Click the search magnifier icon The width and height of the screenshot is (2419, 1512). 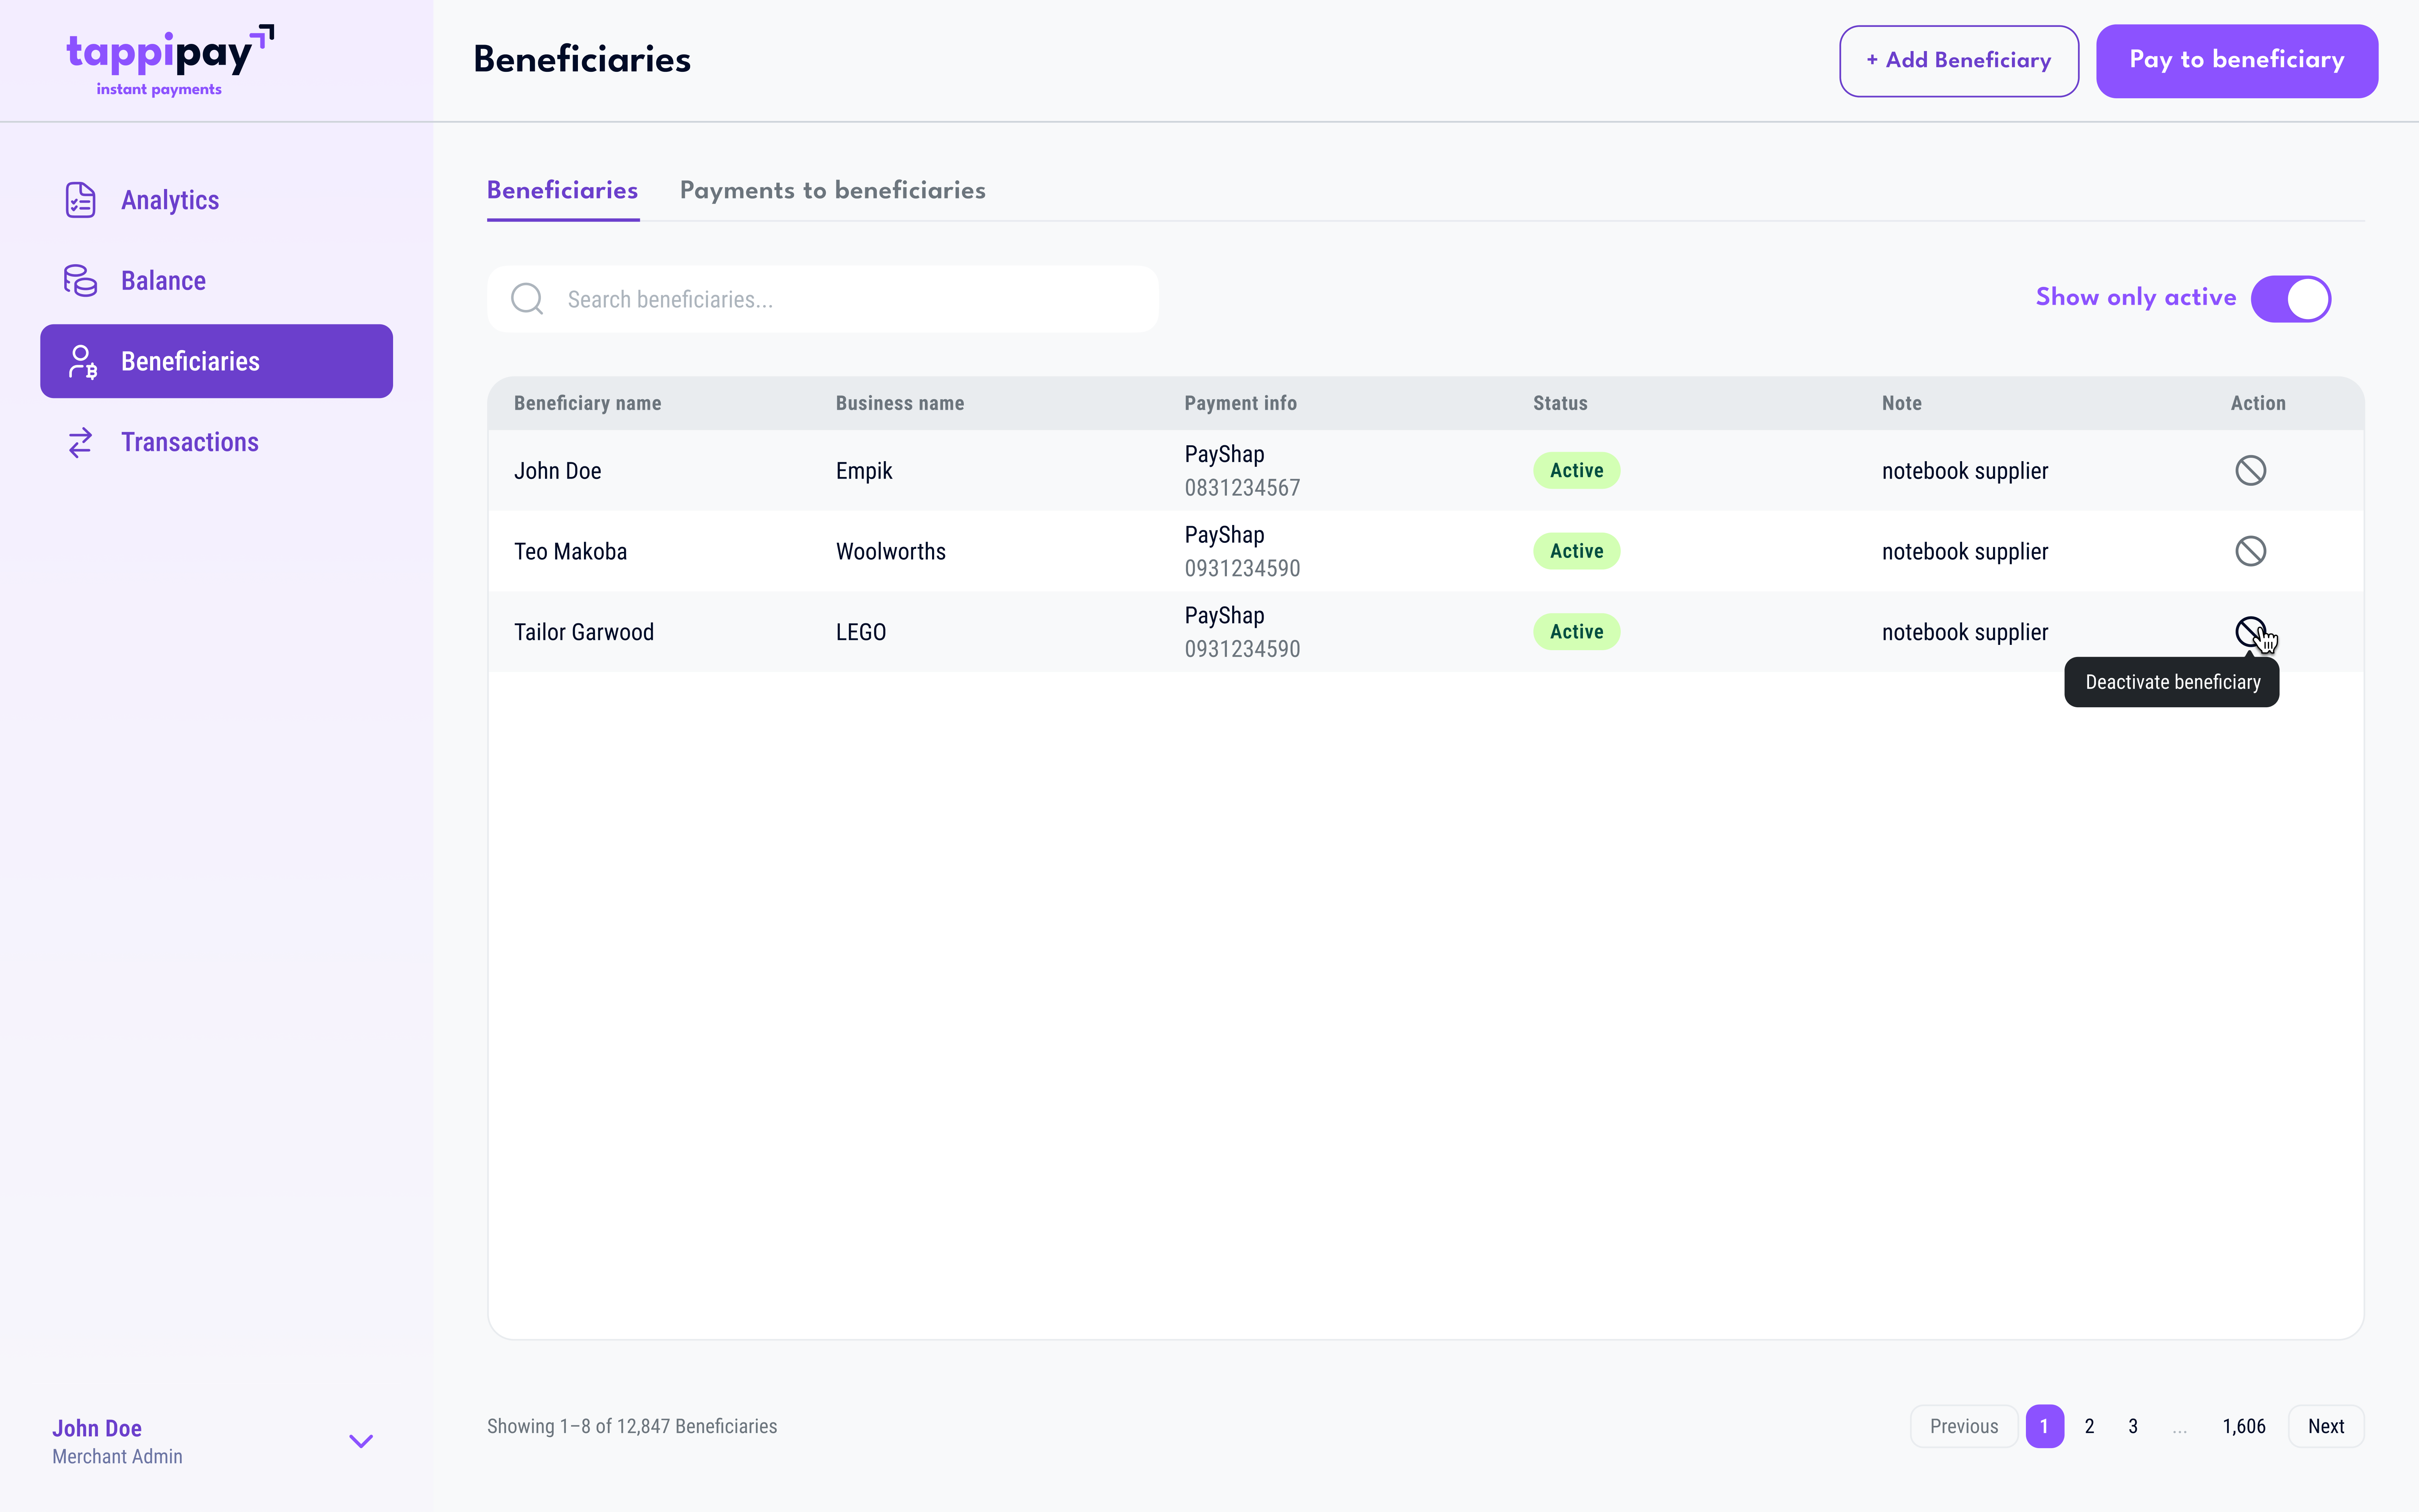[527, 299]
